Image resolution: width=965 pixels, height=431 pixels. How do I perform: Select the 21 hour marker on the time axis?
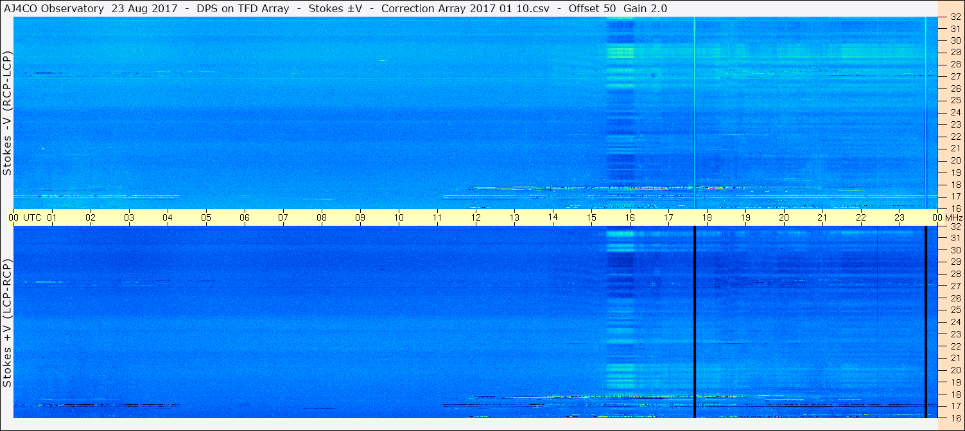[x=822, y=217]
